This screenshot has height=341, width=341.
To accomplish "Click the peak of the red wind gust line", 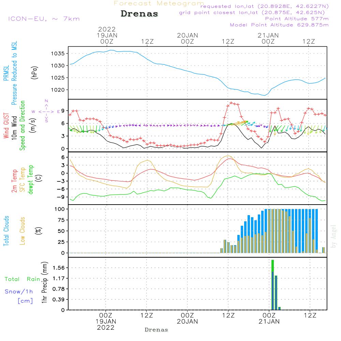I will [x=231, y=103].
